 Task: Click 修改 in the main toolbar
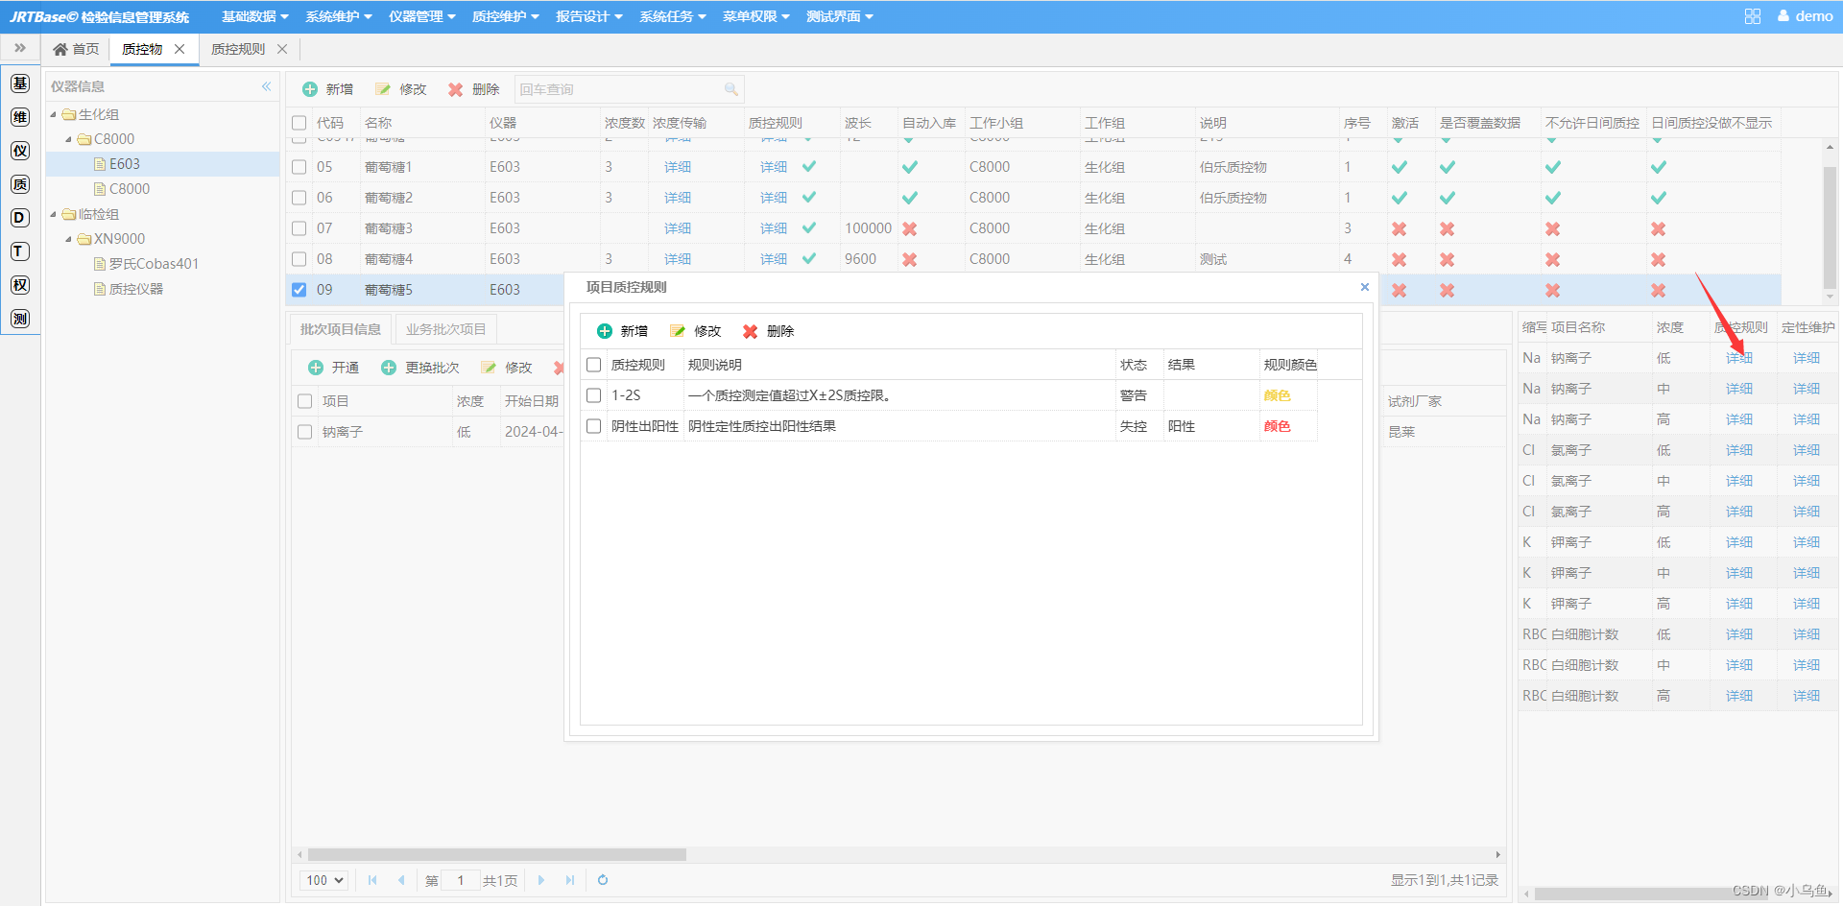tap(401, 89)
